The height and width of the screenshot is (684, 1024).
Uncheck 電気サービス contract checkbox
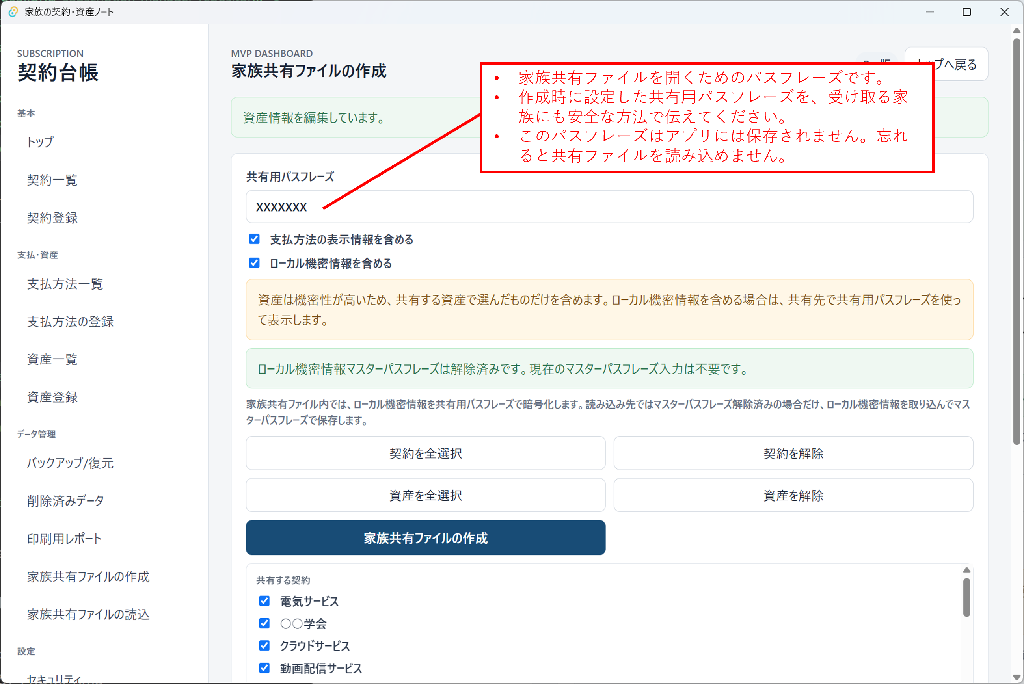[264, 601]
